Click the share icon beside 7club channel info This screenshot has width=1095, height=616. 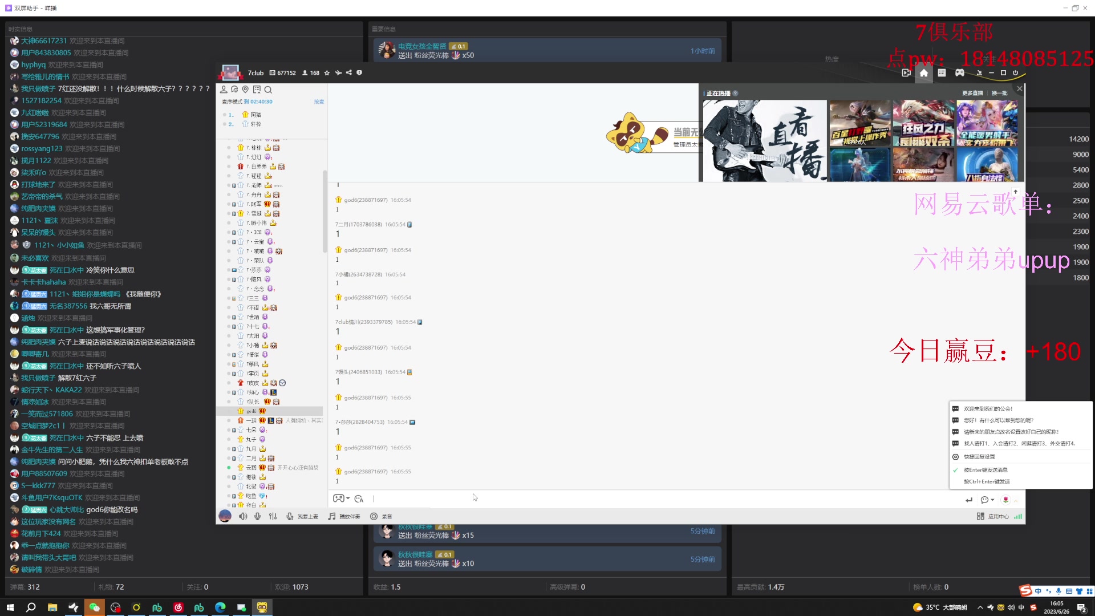pyautogui.click(x=348, y=73)
